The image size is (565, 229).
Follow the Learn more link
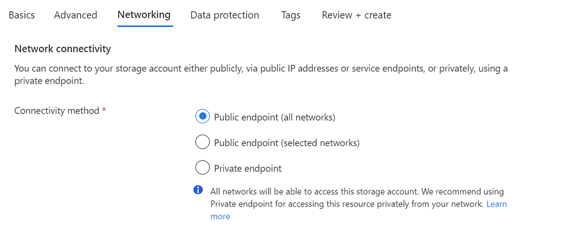point(497,204)
